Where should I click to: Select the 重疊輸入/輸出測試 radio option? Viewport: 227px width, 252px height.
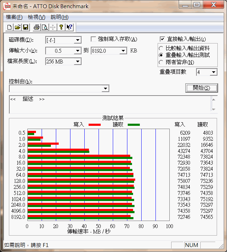[161, 55]
